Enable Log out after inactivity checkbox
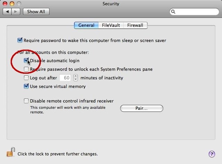 pyautogui.click(x=26, y=78)
